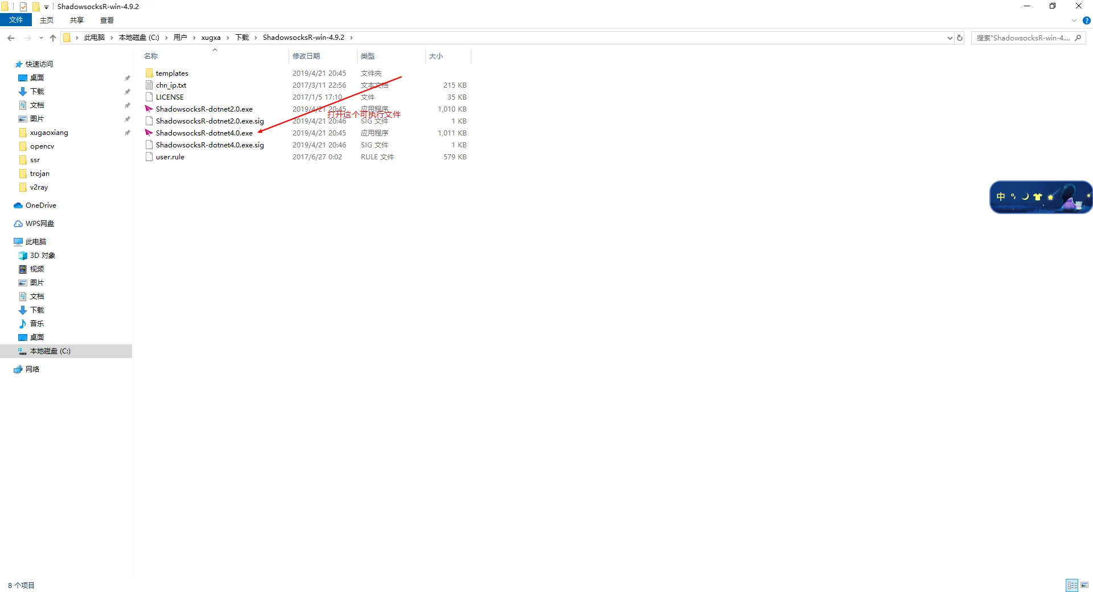Focus the ShadowsocksR search box

tap(1022, 38)
